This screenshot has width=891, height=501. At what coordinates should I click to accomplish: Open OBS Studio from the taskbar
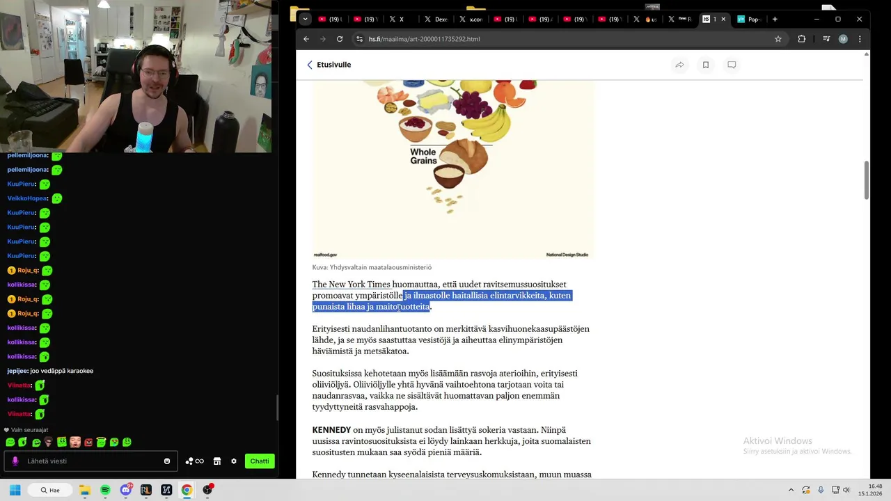coord(207,490)
